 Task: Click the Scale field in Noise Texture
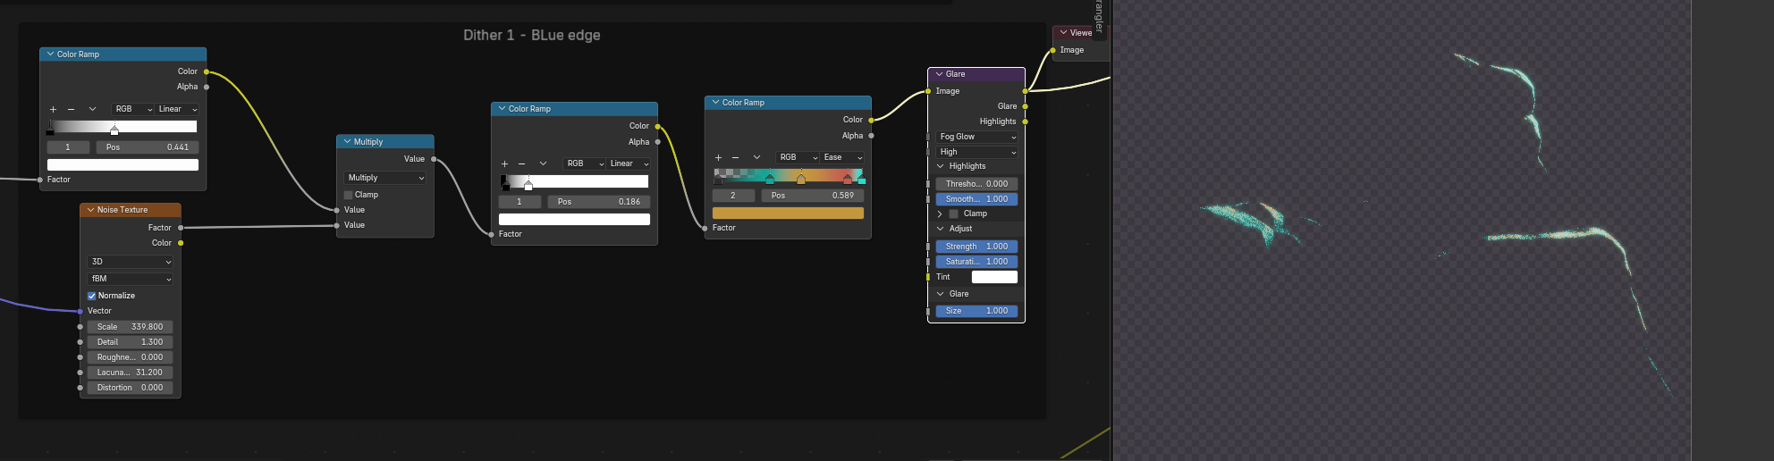(130, 327)
